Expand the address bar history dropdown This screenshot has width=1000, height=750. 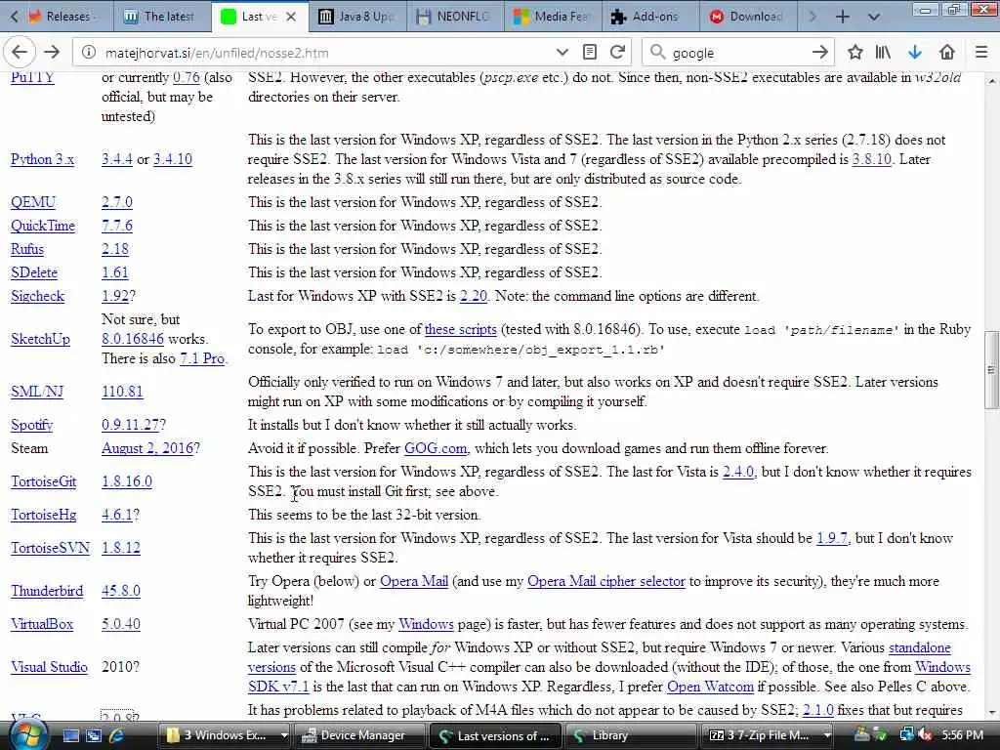click(x=562, y=53)
